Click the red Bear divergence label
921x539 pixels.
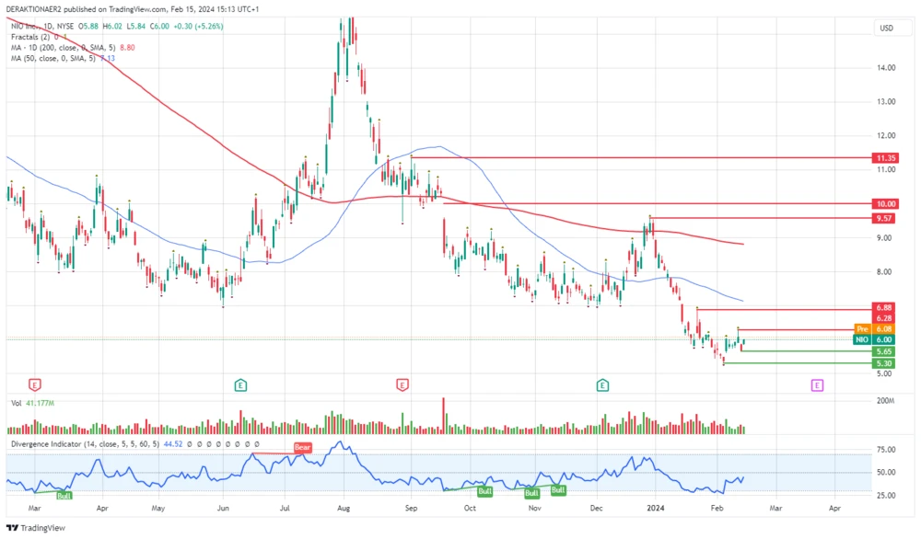pyautogui.click(x=302, y=448)
